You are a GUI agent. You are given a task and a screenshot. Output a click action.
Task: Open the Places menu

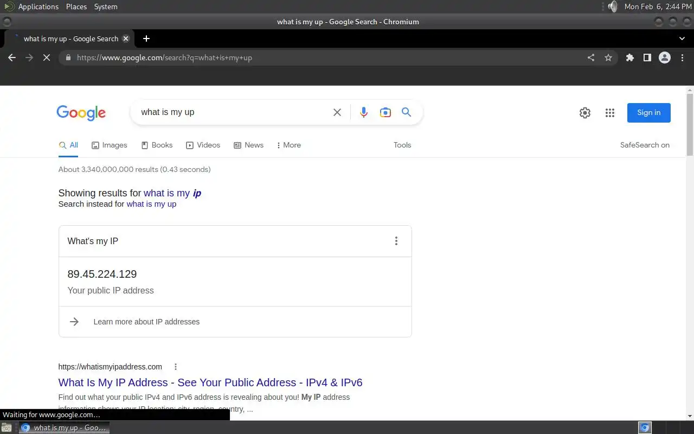(x=76, y=7)
